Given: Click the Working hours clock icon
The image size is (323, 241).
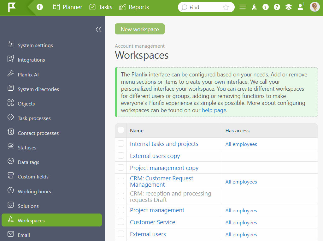Looking at the screenshot, I should coord(11,190).
